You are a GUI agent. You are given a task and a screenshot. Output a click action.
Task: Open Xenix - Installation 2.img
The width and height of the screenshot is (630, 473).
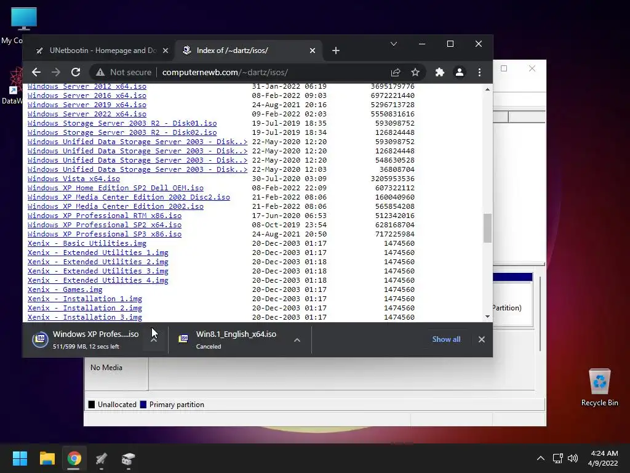85,309
